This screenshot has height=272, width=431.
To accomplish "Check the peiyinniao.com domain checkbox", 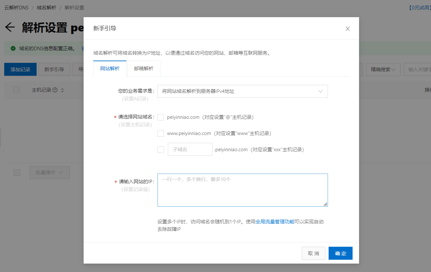I will [x=161, y=117].
